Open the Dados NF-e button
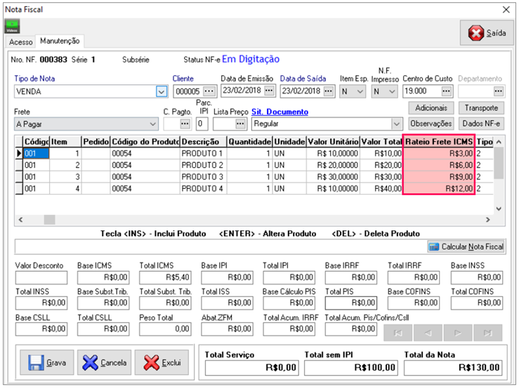The image size is (519, 389). [481, 124]
